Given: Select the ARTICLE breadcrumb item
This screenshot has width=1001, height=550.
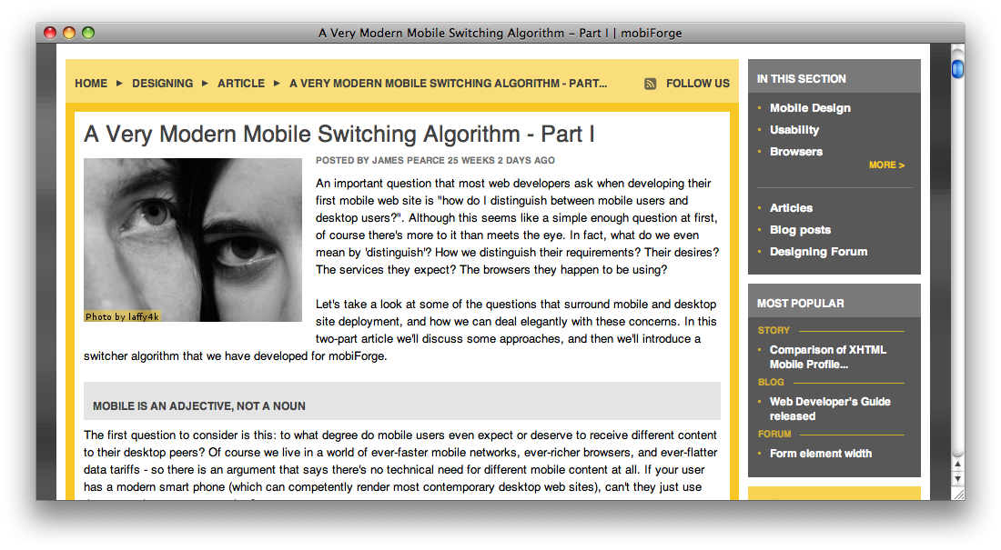Looking at the screenshot, I should pyautogui.click(x=240, y=84).
